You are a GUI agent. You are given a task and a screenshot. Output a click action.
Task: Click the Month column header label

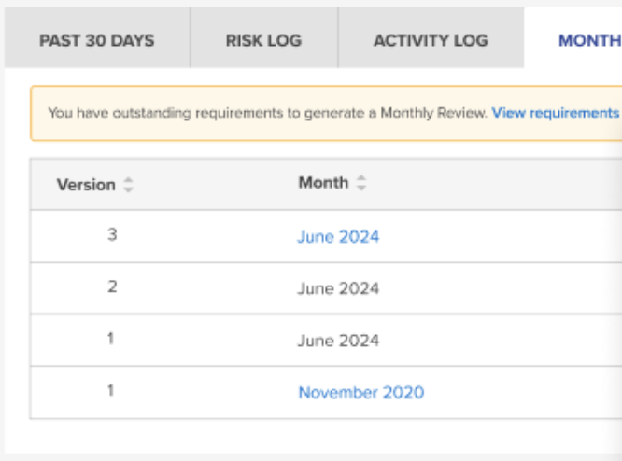click(x=323, y=183)
